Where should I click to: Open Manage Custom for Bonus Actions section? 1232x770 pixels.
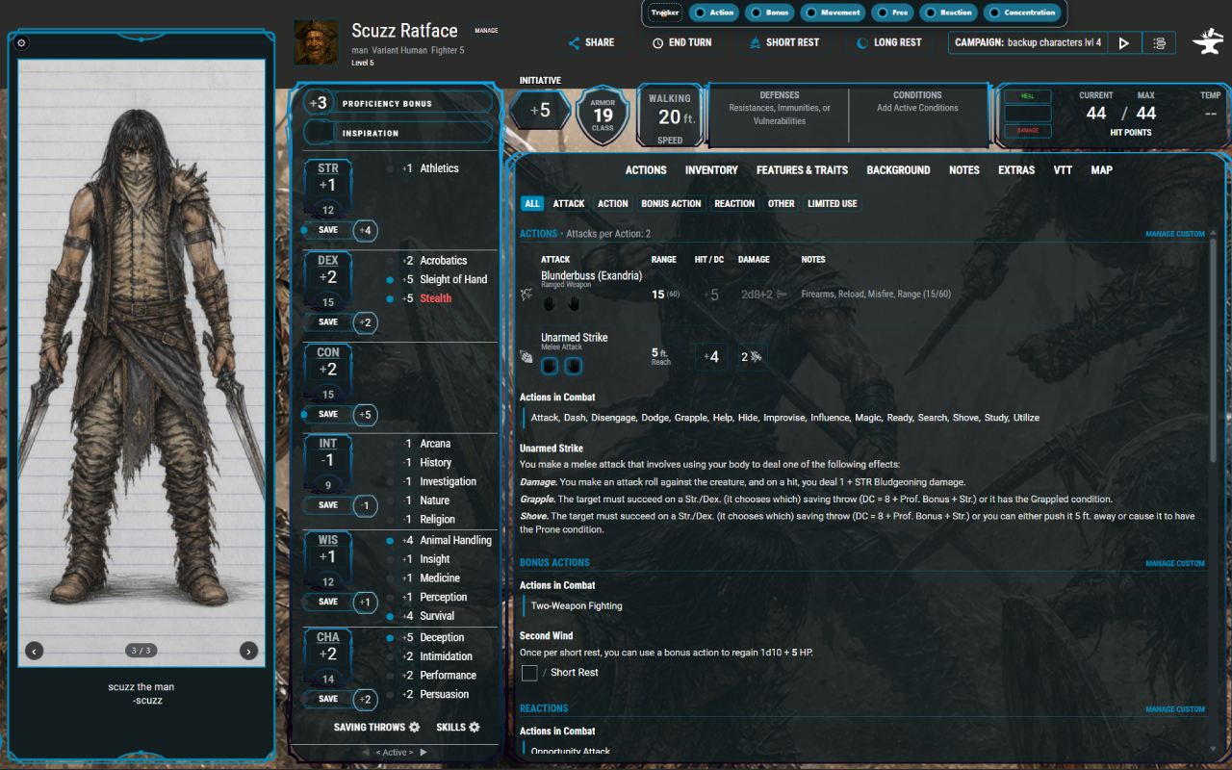point(1174,563)
